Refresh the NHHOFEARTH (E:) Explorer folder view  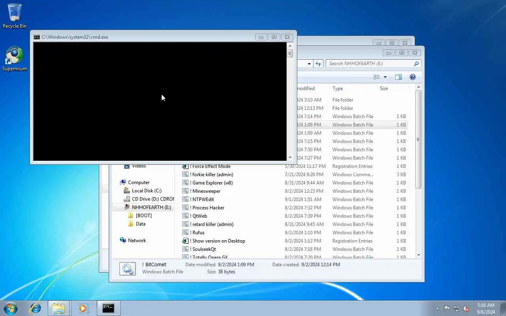tap(319, 64)
